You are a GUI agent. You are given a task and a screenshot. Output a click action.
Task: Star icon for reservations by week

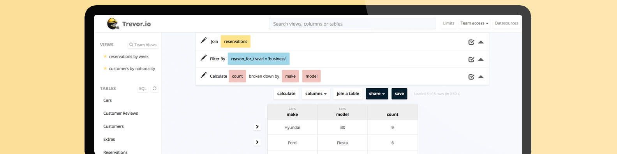105,56
